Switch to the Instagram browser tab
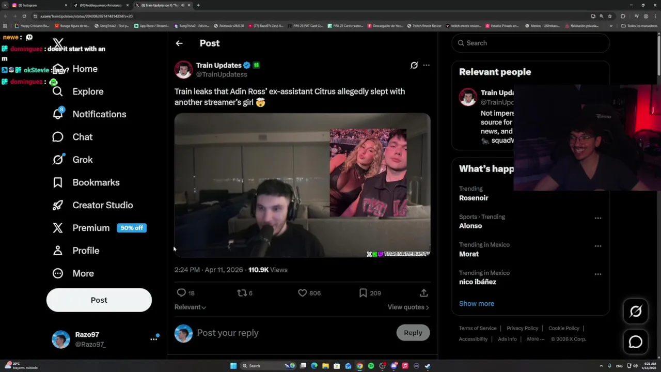This screenshot has height=372, width=661. pos(39,5)
